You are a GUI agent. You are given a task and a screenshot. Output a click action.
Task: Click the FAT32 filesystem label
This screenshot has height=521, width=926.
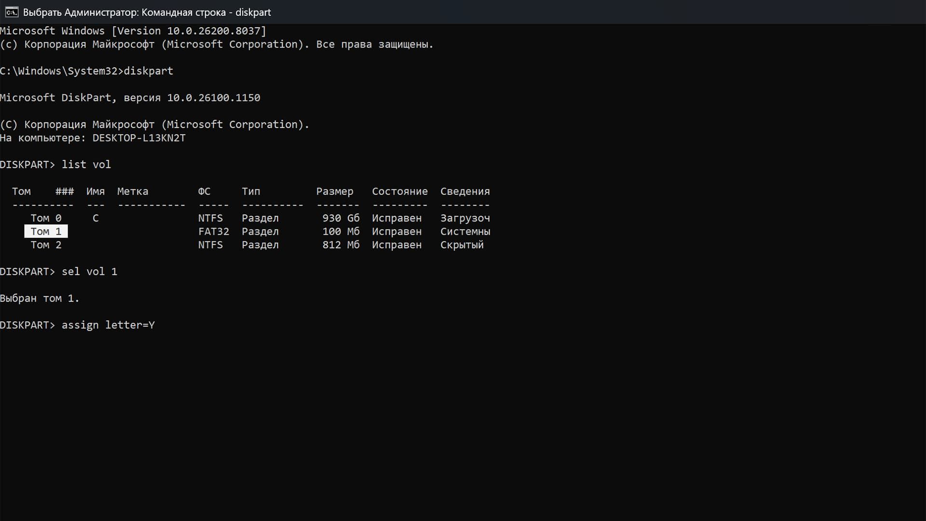coord(214,231)
